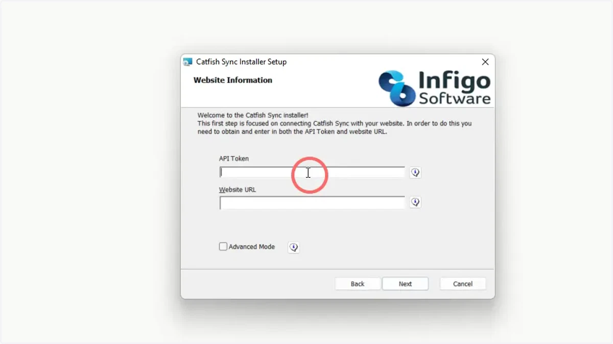Click the "API Token" label
Image resolution: width=613 pixels, height=344 pixels.
pos(234,158)
